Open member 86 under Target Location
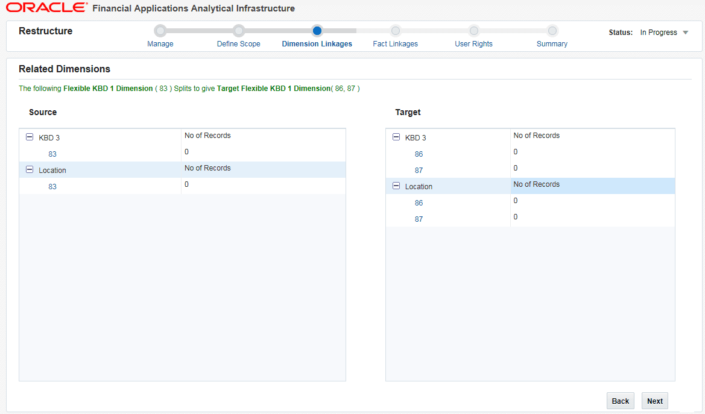This screenshot has height=414, width=705. [419, 202]
